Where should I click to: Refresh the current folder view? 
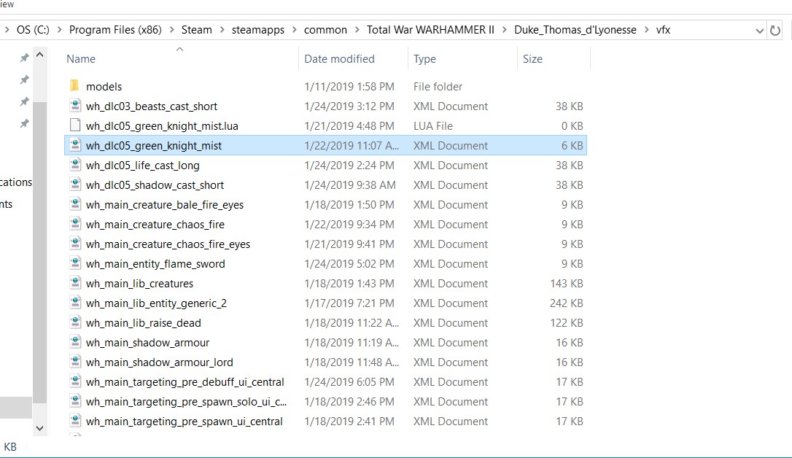774,31
